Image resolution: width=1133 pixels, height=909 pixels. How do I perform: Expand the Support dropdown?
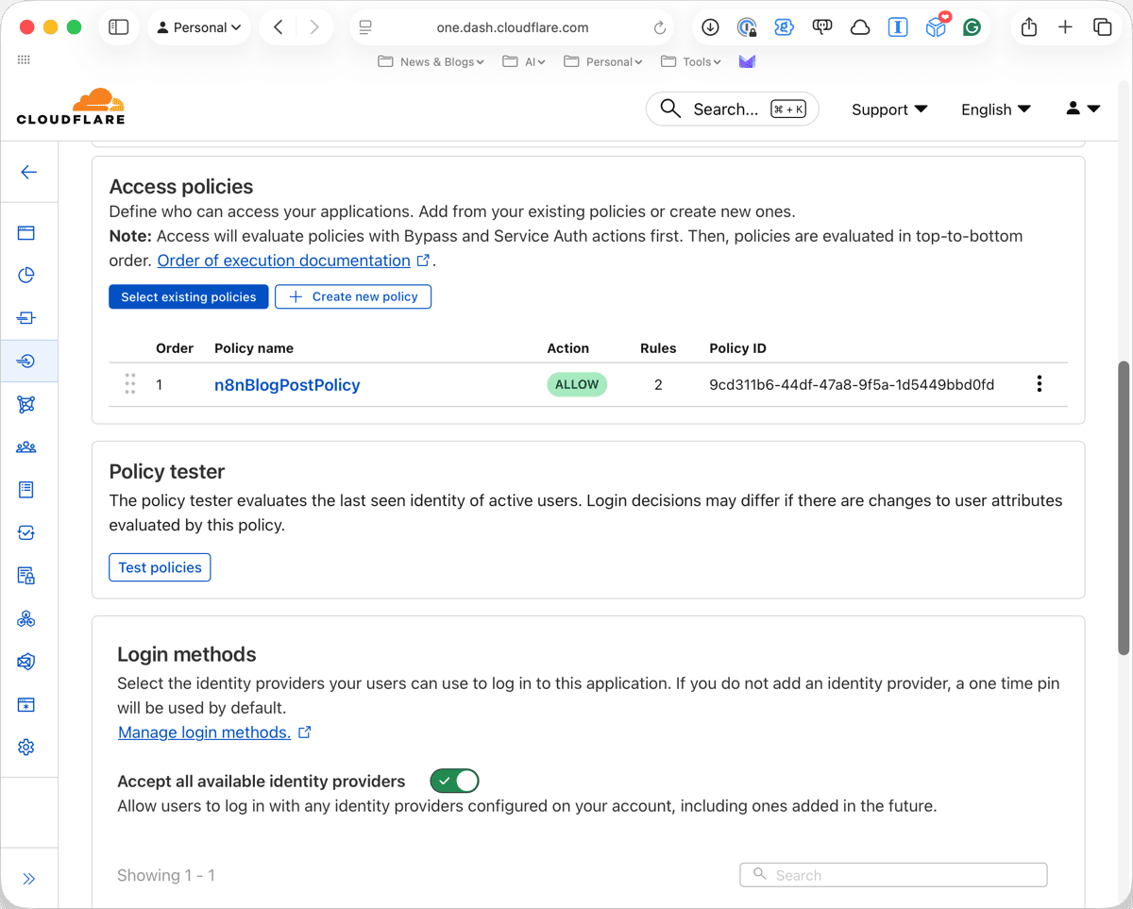tap(889, 109)
